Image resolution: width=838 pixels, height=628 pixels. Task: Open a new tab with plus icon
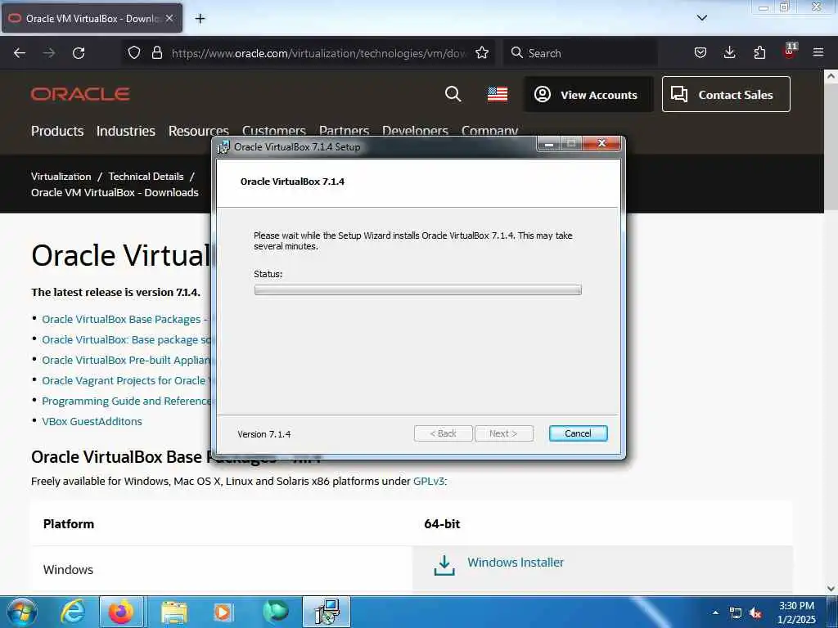click(x=200, y=19)
